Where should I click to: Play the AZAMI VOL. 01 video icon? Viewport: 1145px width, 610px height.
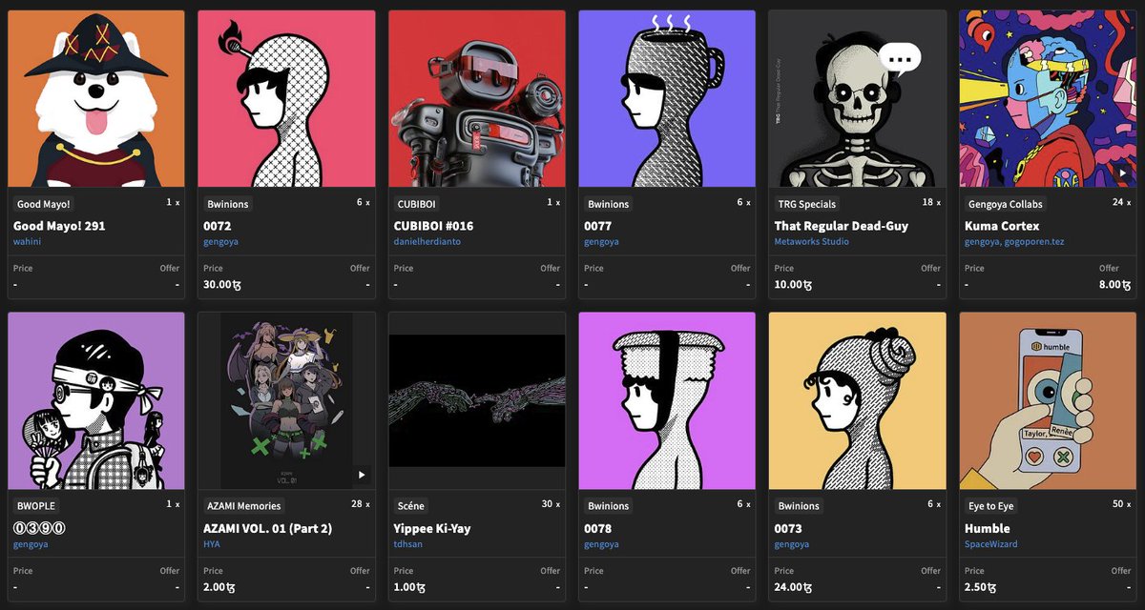coord(361,475)
